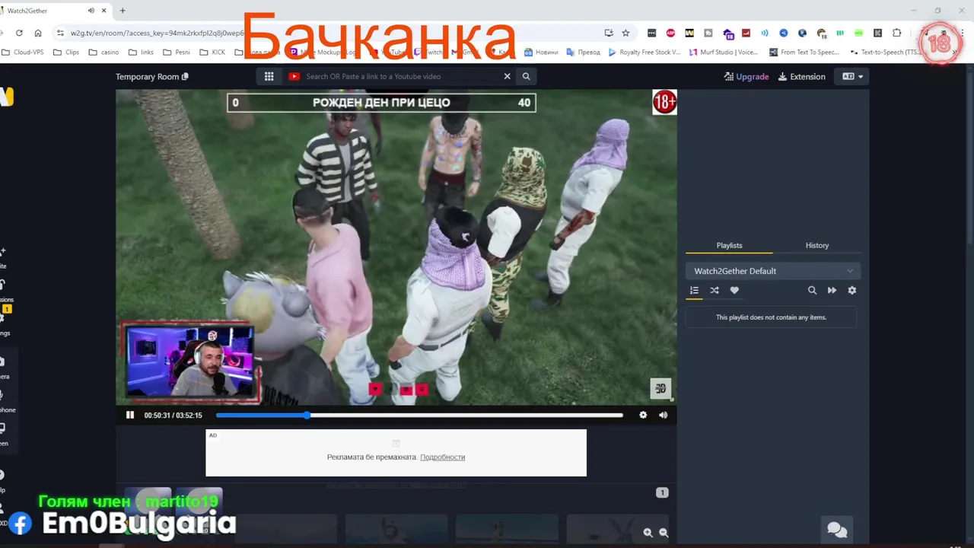Open the apps grid icon beside search
This screenshot has height=548, width=974.
pyautogui.click(x=269, y=76)
